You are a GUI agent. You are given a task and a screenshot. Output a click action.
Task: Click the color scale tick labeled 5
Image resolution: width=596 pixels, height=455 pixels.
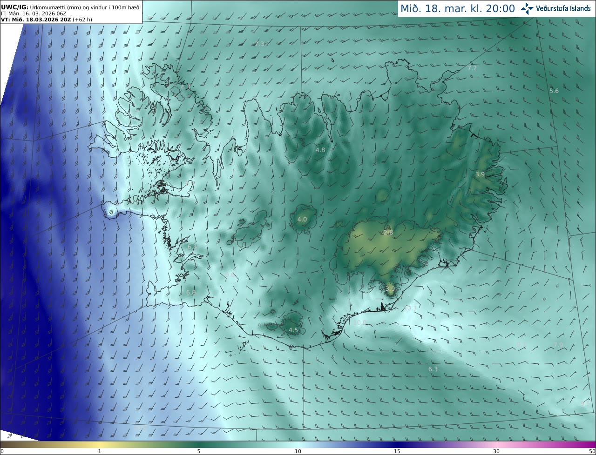point(199,451)
